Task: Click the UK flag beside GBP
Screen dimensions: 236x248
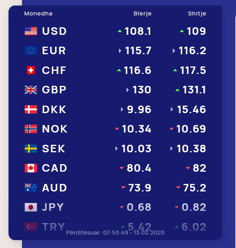Action: click(x=31, y=90)
